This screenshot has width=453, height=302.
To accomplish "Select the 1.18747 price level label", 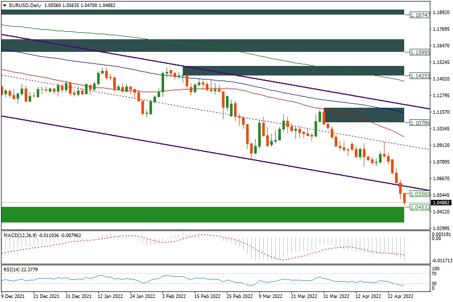I will 419,16.
